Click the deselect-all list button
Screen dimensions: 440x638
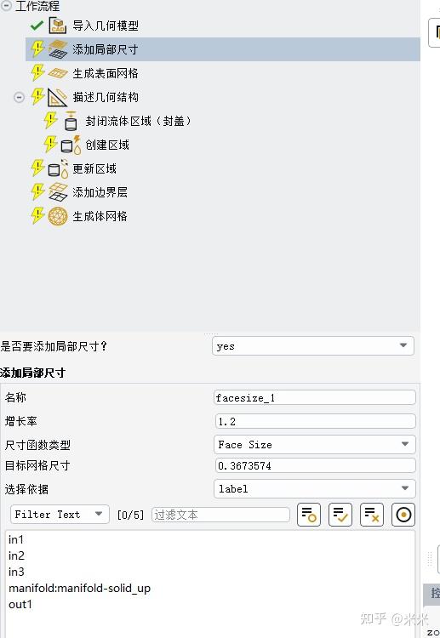coord(372,515)
